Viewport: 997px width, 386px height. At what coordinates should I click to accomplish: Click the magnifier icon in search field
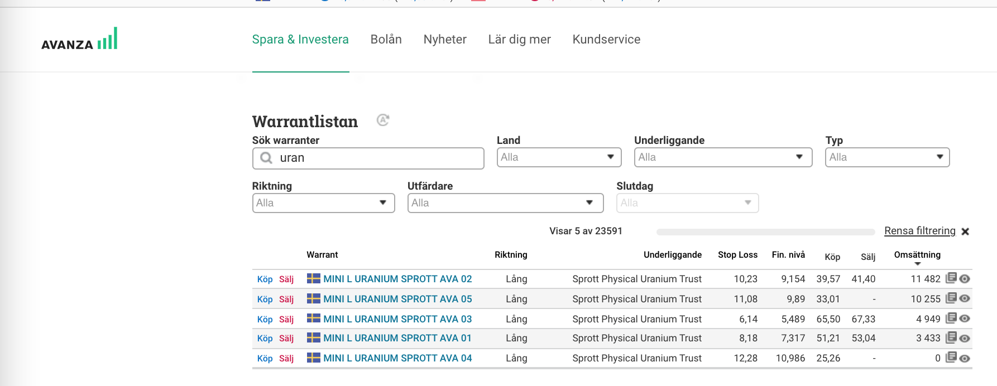(266, 158)
